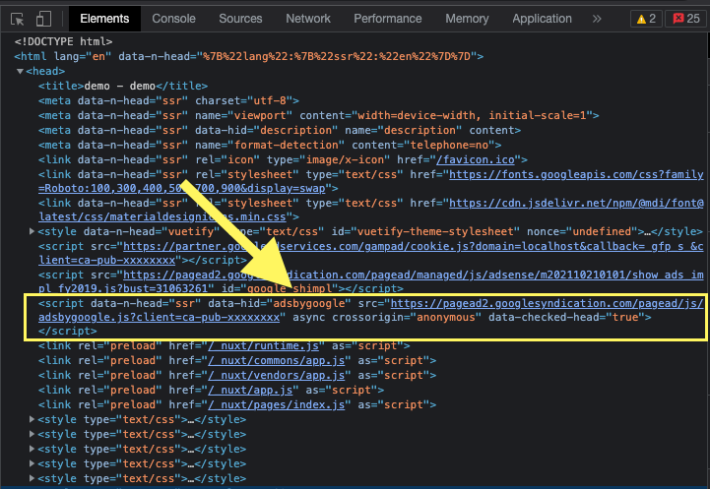Image resolution: width=710 pixels, height=489 pixels.
Task: Click the nonce="undefined" attribute
Action: (x=582, y=231)
